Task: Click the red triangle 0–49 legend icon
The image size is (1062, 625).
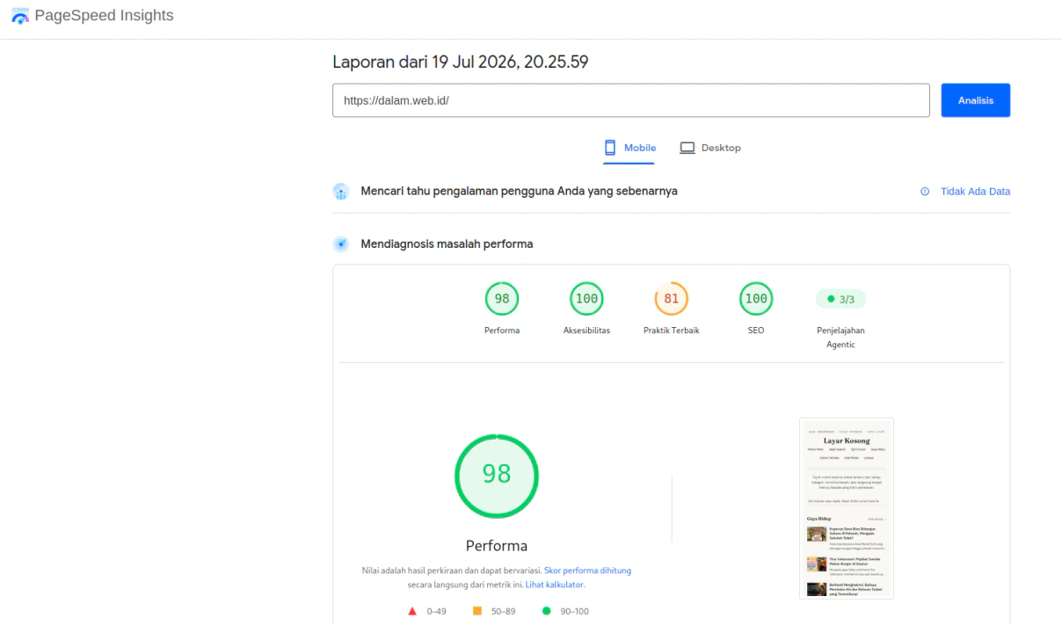Action: click(x=412, y=611)
